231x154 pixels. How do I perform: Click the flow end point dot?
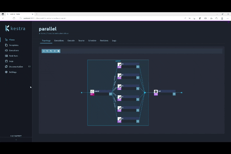(x=182, y=92)
